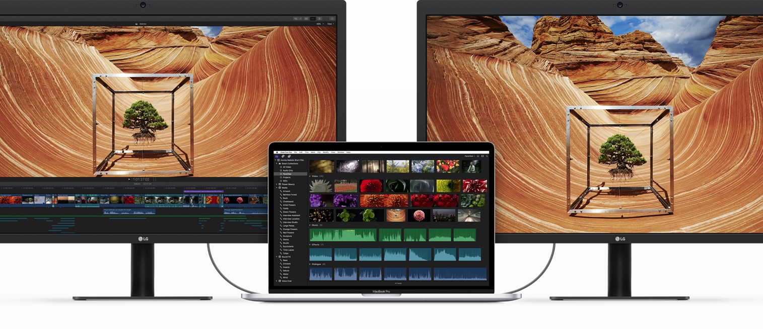The width and height of the screenshot is (763, 329).
Task: Expand the Voice Over event
Action: (x=276, y=281)
